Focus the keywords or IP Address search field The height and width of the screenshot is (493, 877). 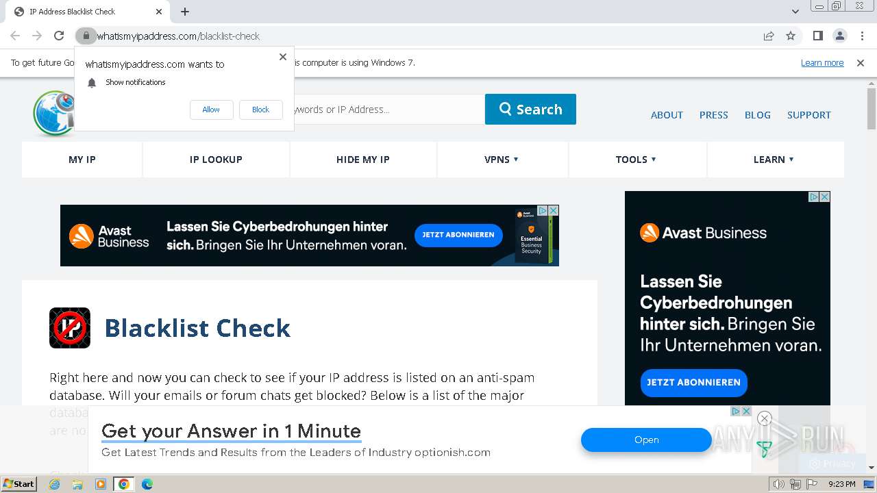(x=388, y=110)
